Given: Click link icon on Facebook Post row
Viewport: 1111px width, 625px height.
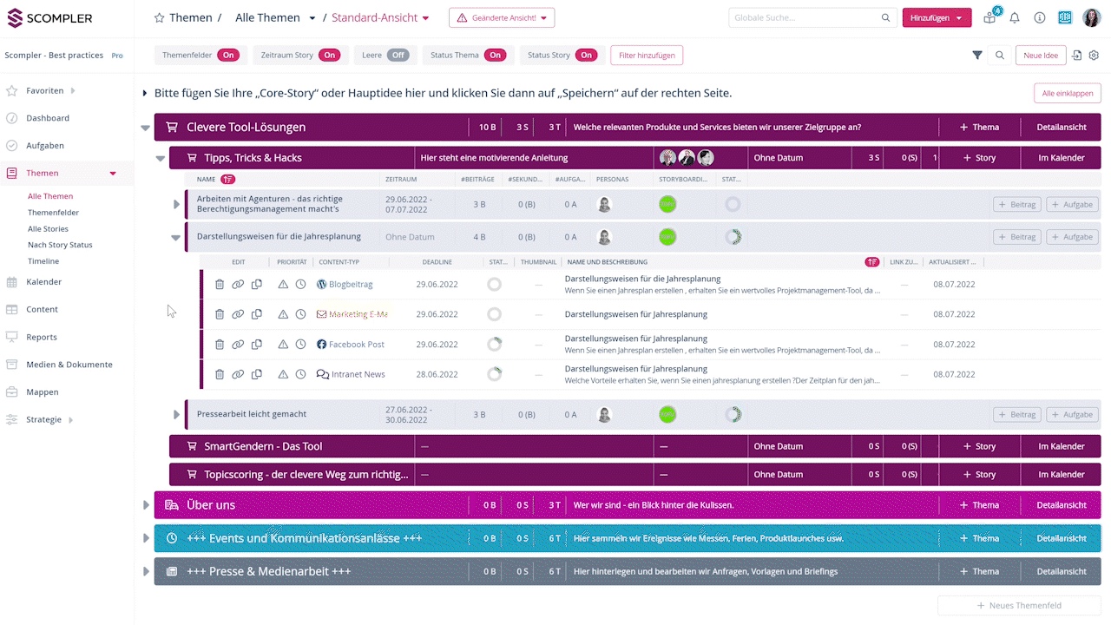Looking at the screenshot, I should pyautogui.click(x=238, y=345).
